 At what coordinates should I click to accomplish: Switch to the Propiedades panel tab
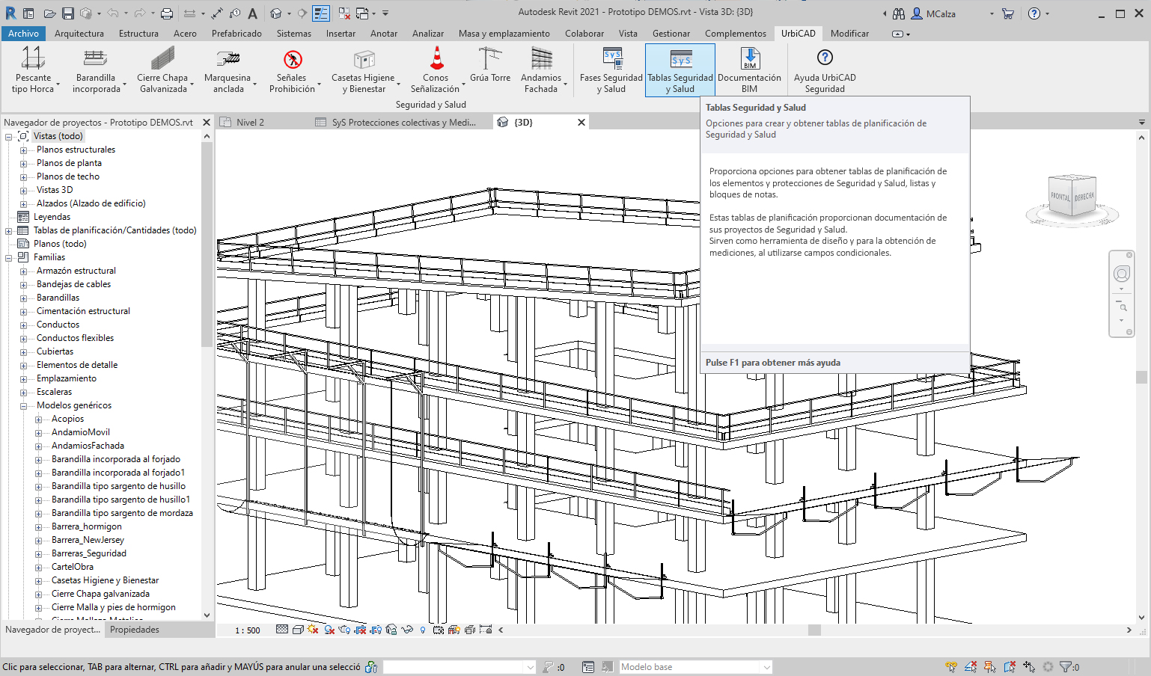coord(135,630)
